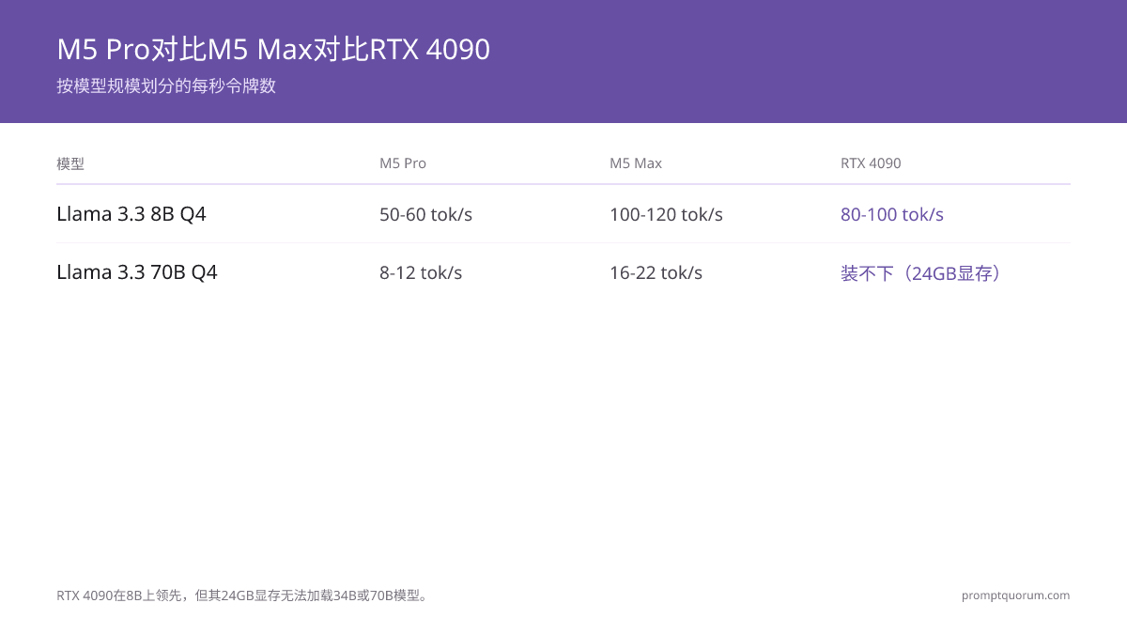Click the subtitle "按模型规模划分的每秒令牌数"
1127x634 pixels.
[x=166, y=86]
